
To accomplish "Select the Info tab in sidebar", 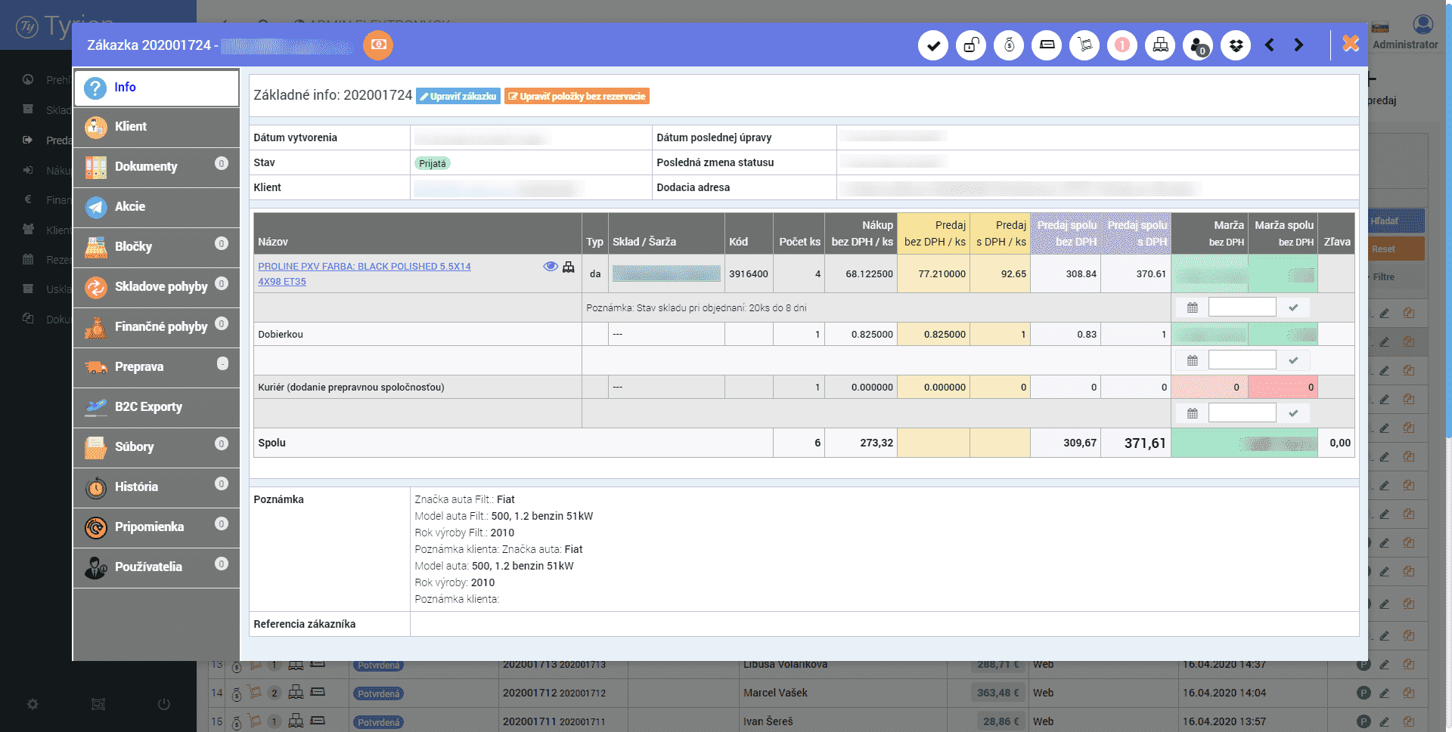I will (x=157, y=88).
